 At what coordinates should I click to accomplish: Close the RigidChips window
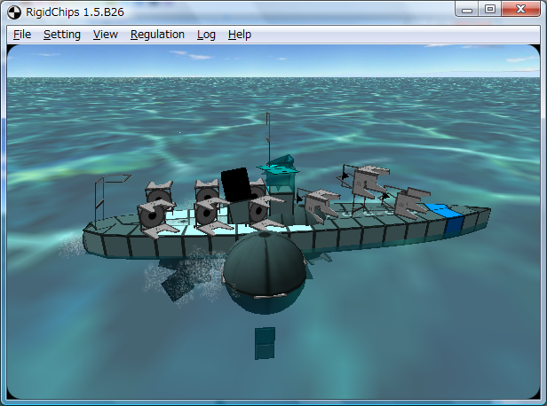coord(521,9)
